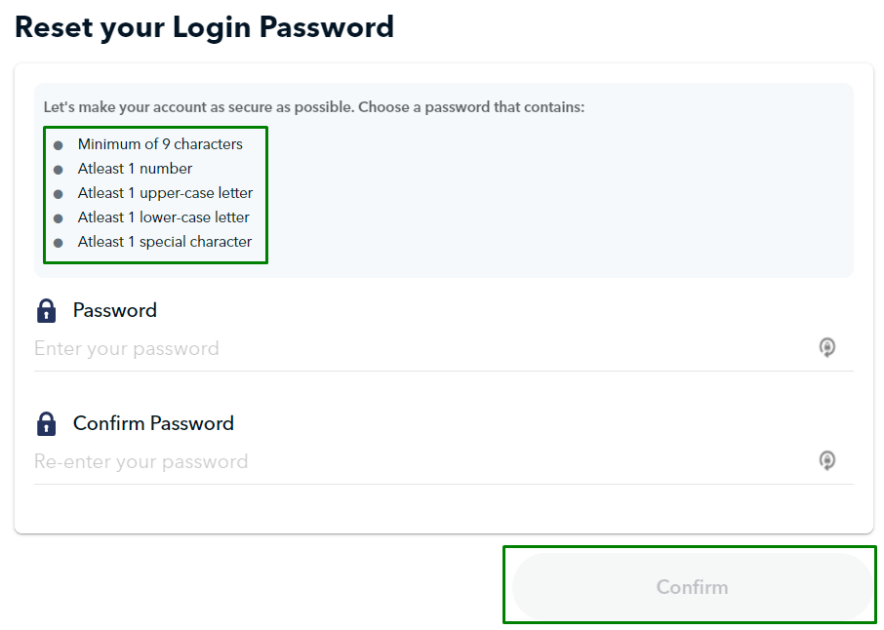Click the lock icon beside Password label
Viewport: 884px width, 630px height.
(x=46, y=310)
